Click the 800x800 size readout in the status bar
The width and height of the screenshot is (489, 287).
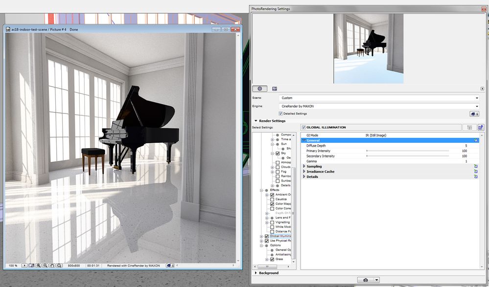(73, 265)
